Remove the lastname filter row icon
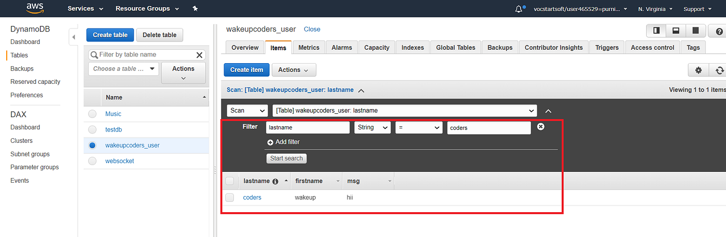The width and height of the screenshot is (726, 237). point(541,127)
